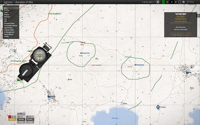Screen dimensions: 200x125
Task: Click the white dot marker shape selector
Action: coord(172,2)
